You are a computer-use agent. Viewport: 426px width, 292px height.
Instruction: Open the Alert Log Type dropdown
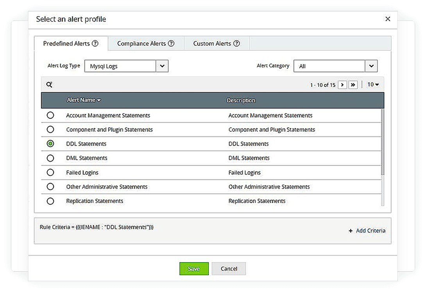(x=162, y=66)
